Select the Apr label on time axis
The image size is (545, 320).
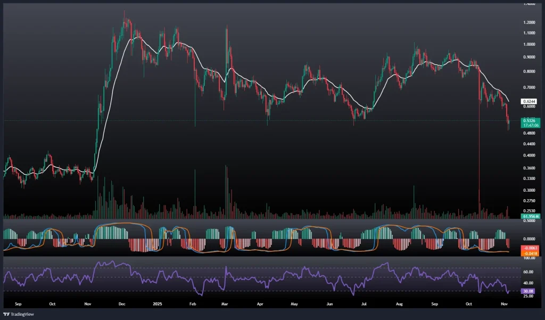point(260,303)
